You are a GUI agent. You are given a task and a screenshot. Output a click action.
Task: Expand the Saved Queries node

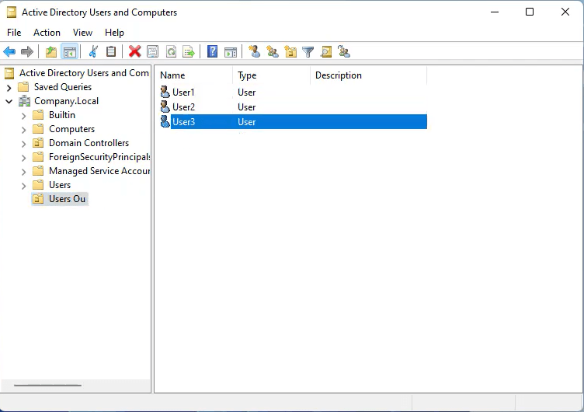9,87
